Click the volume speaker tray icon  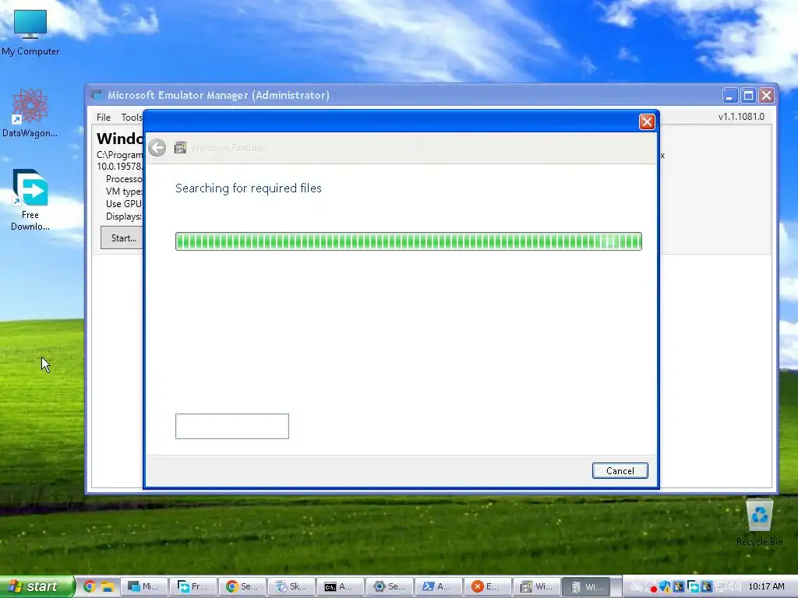coord(734,587)
